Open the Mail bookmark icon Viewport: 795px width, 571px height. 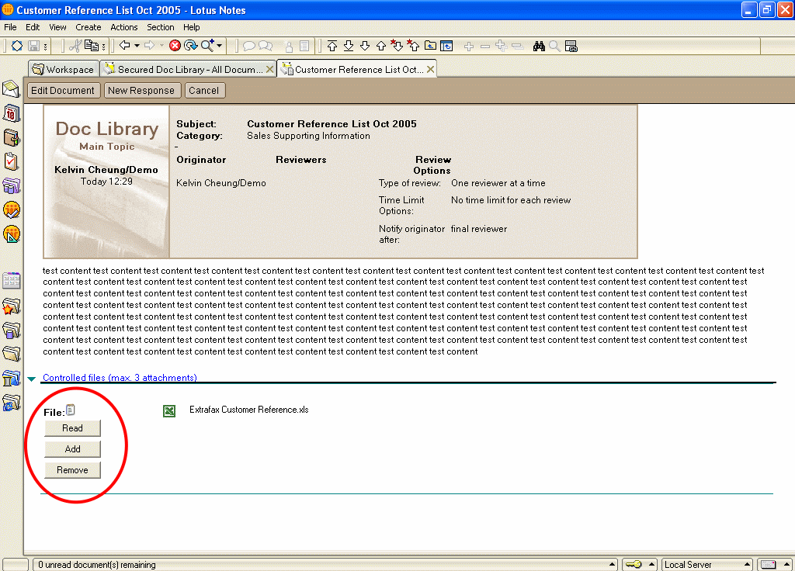point(12,89)
